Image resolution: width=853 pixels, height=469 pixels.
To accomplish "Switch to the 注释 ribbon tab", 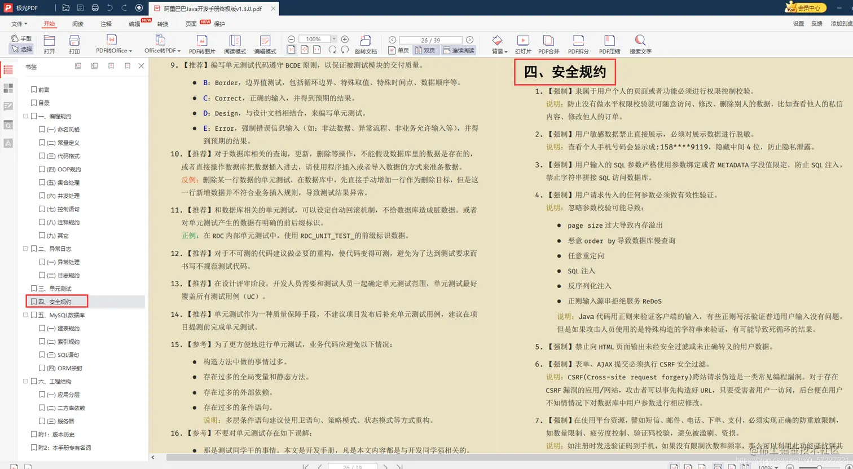I will click(x=106, y=24).
